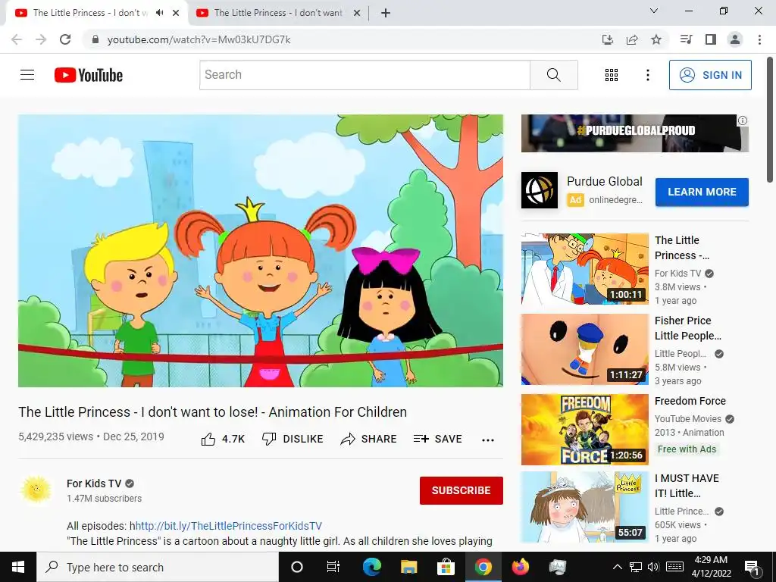The height and width of the screenshot is (582, 776).
Task: Click the page vertical scrollbar
Action: (771, 119)
